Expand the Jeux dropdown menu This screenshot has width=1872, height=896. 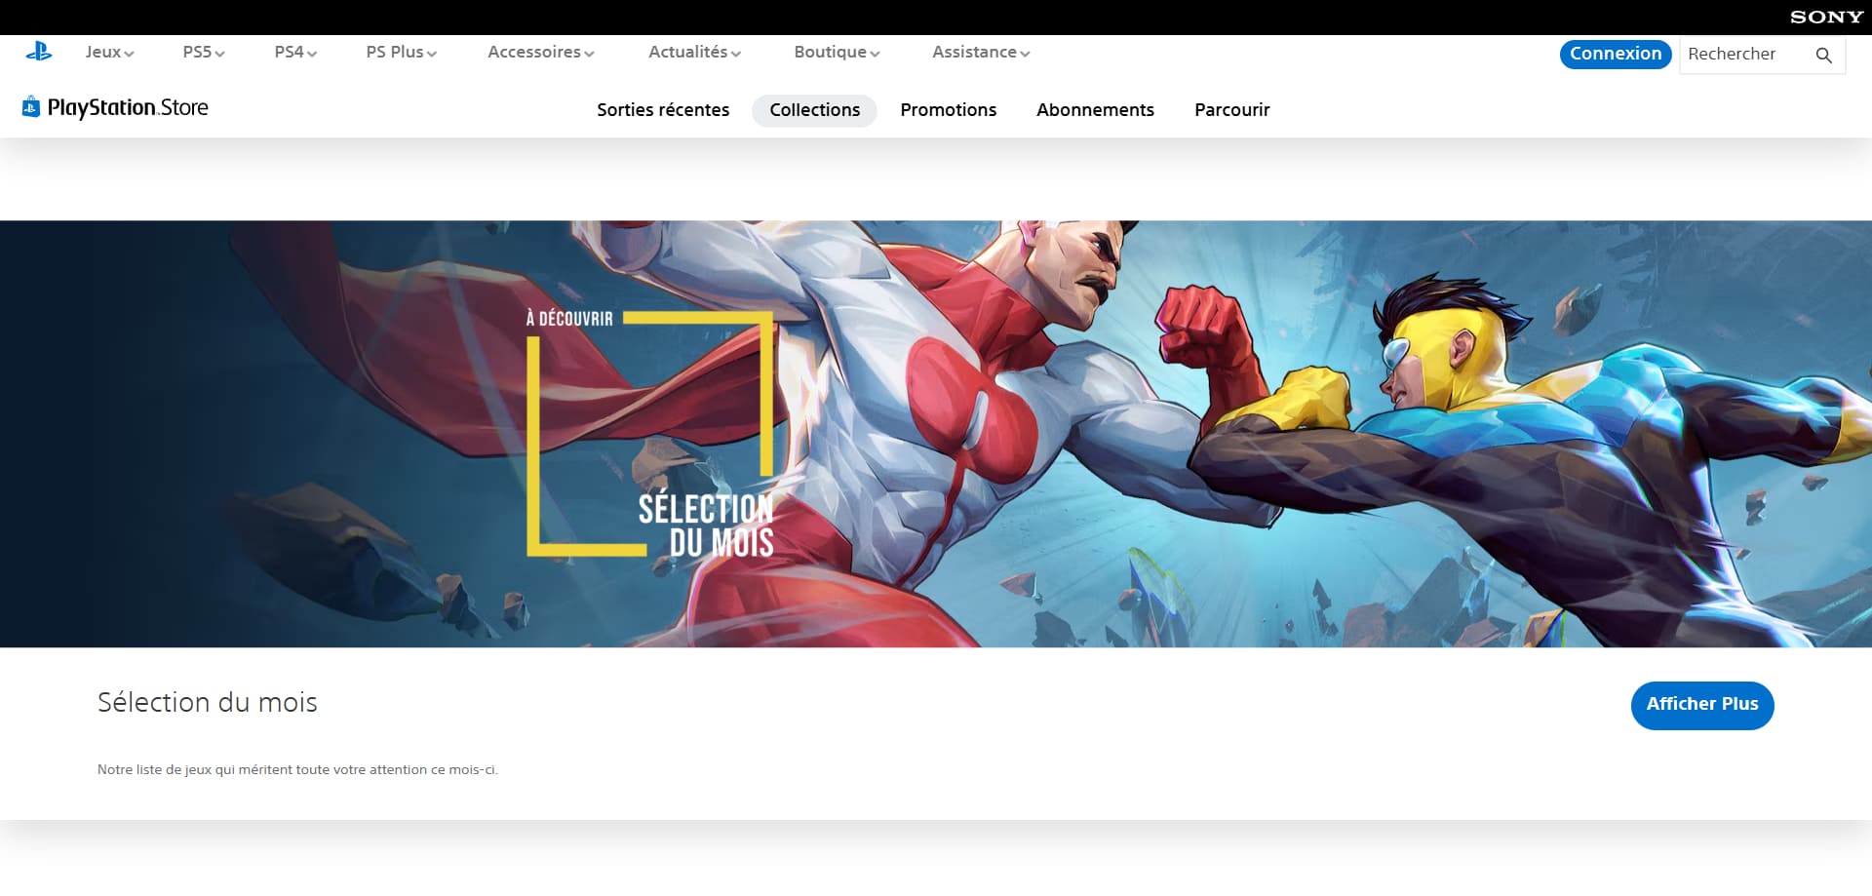tap(109, 53)
